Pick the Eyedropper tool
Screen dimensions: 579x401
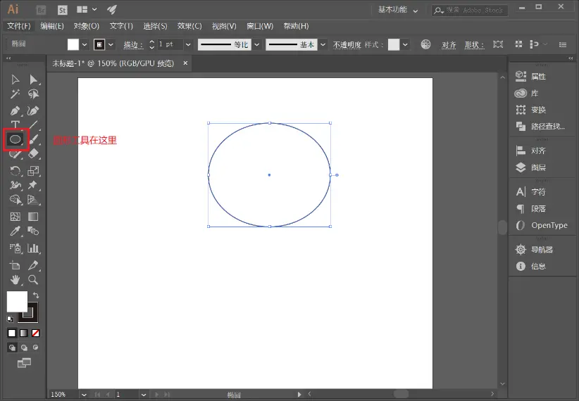click(x=15, y=231)
